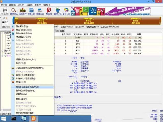Screen dimensions: 163x122
Task: Expand the child node under HD1
Action: (x=5, y=53)
